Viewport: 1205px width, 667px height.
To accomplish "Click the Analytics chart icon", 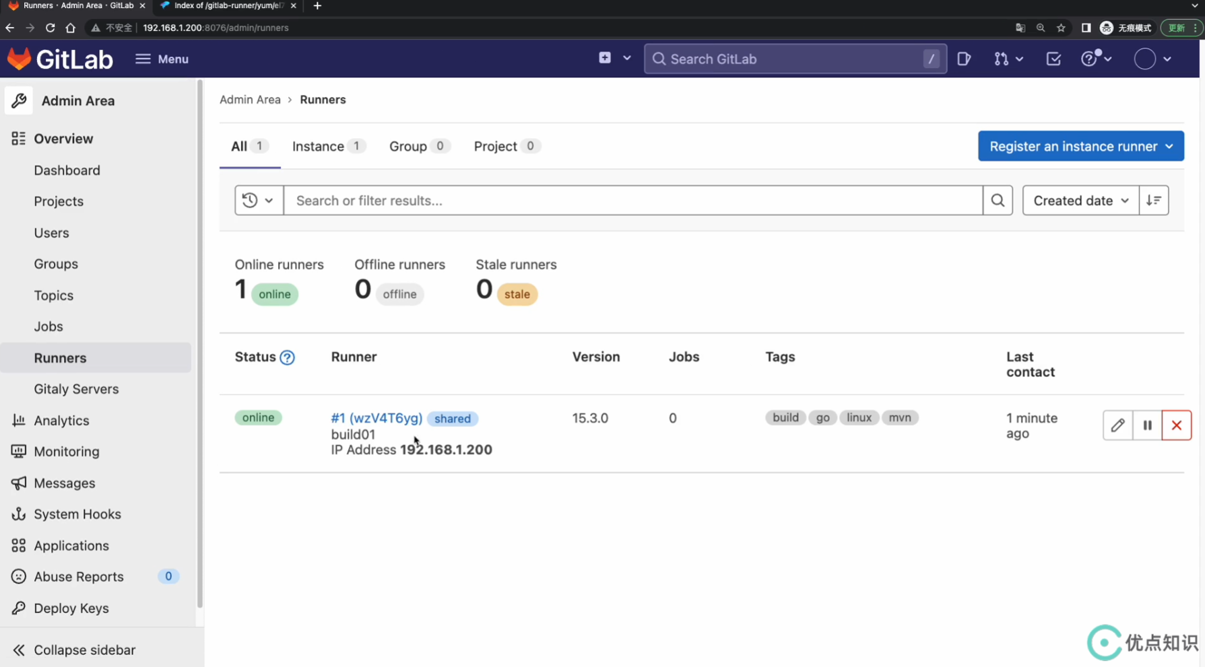I will (x=18, y=421).
